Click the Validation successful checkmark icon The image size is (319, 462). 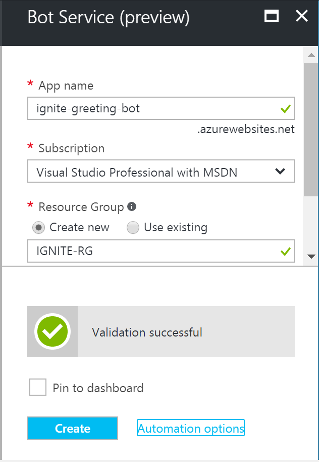coord(52,331)
